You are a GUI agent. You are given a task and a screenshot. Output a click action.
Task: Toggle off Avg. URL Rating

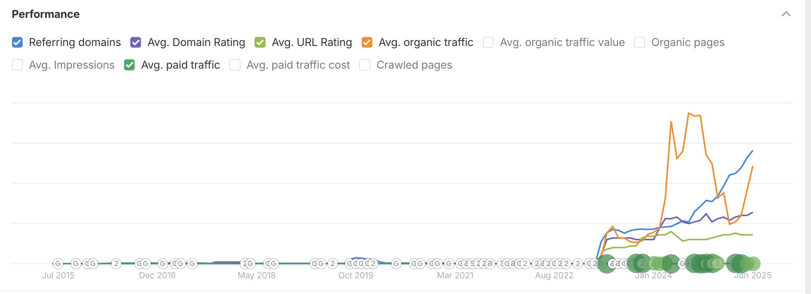[260, 42]
